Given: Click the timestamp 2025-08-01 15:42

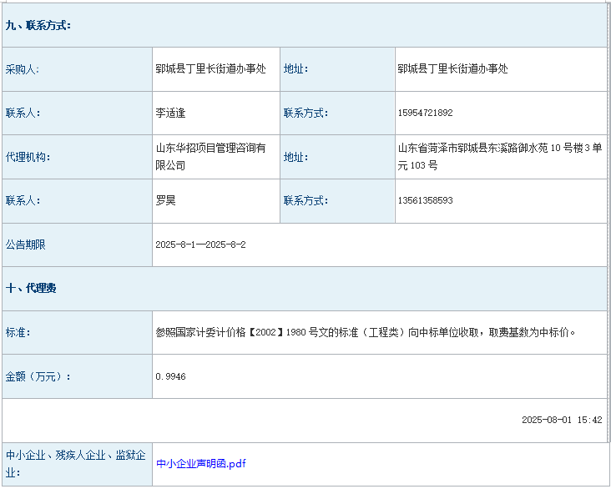Looking at the screenshot, I should point(561,420).
